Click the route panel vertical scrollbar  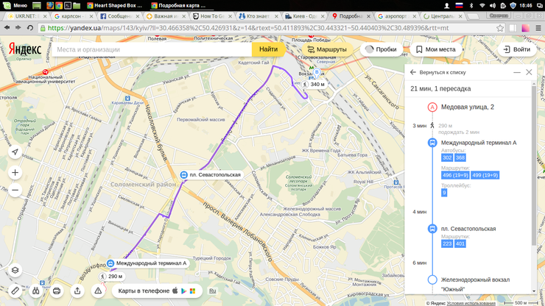coord(534,147)
